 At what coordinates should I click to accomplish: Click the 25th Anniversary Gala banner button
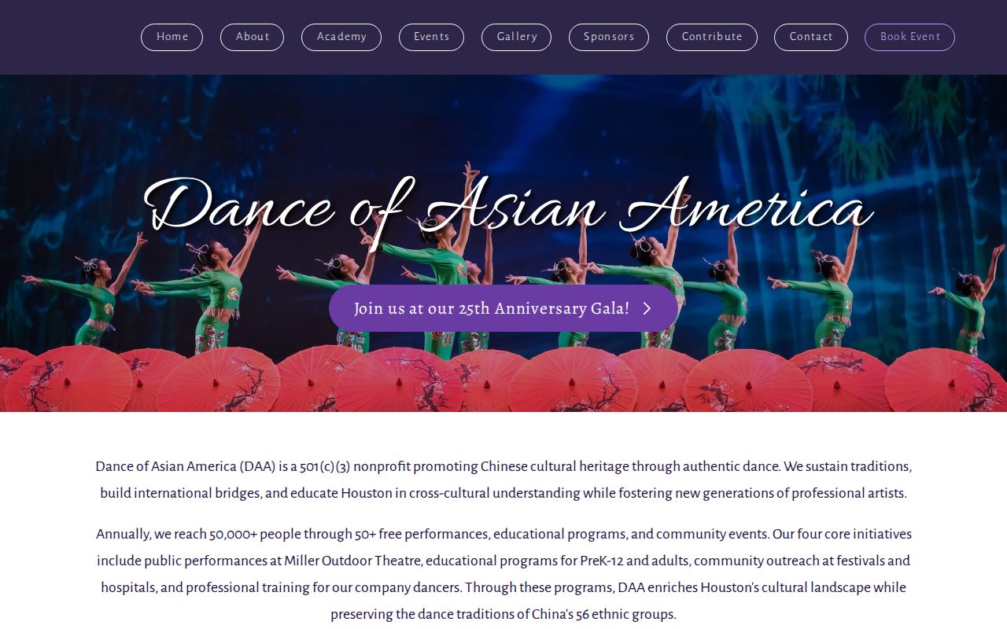[503, 308]
